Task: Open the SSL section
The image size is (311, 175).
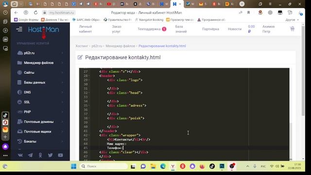Action: tap(27, 102)
